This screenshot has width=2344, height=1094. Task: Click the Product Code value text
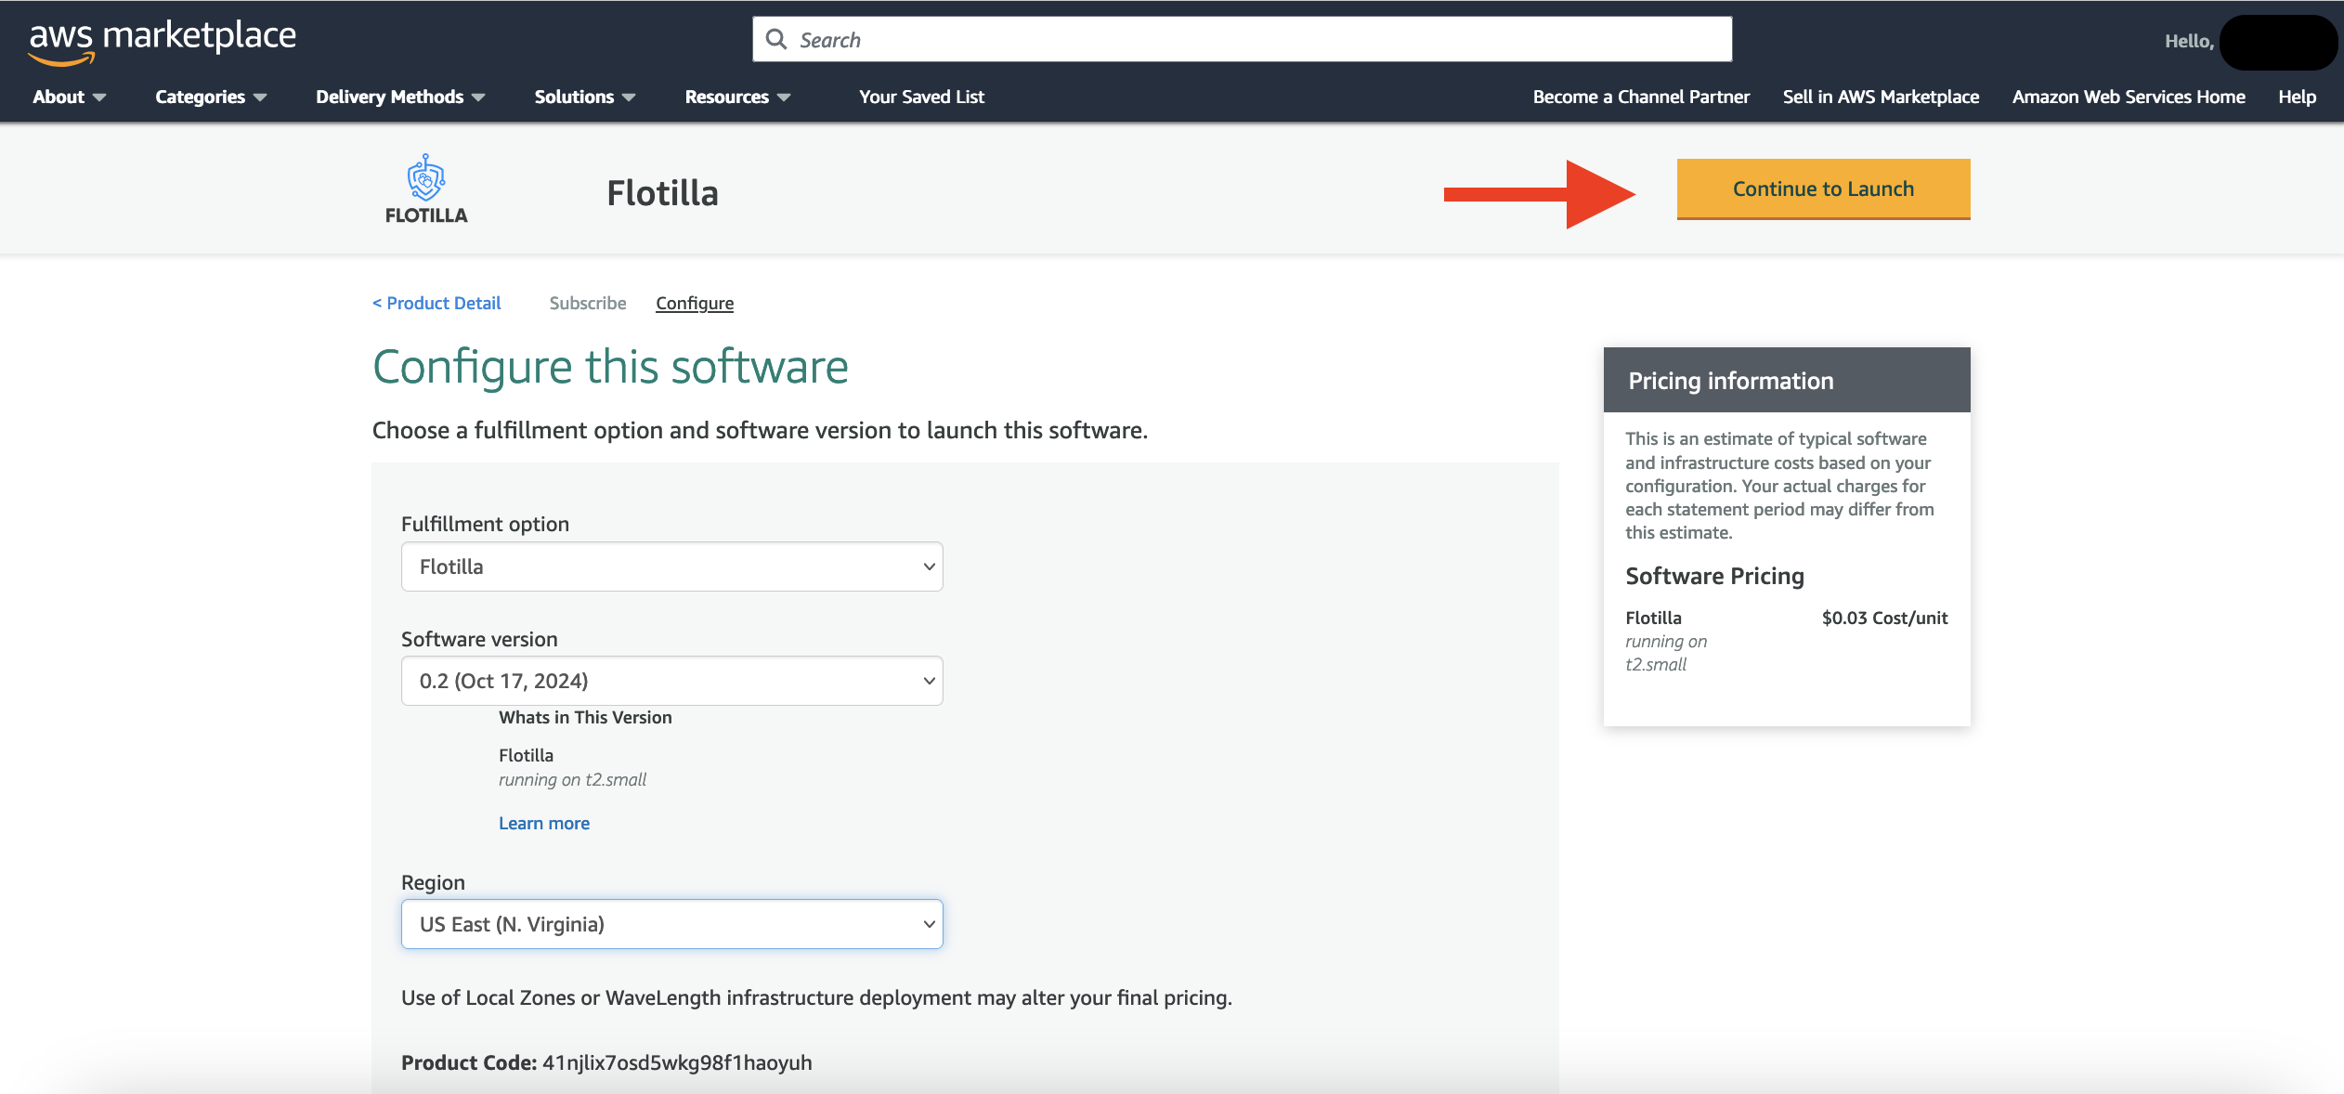pos(677,1062)
